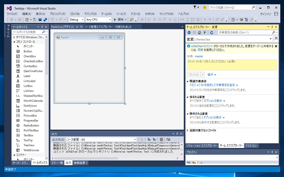Open the デバッグ(D) menu

(91, 14)
